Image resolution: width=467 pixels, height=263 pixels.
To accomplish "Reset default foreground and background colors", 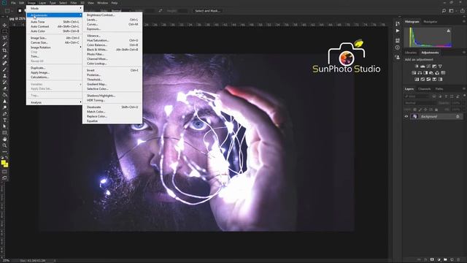I will tap(3, 158).
